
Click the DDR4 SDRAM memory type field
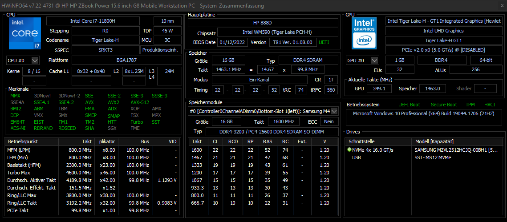click(308, 60)
